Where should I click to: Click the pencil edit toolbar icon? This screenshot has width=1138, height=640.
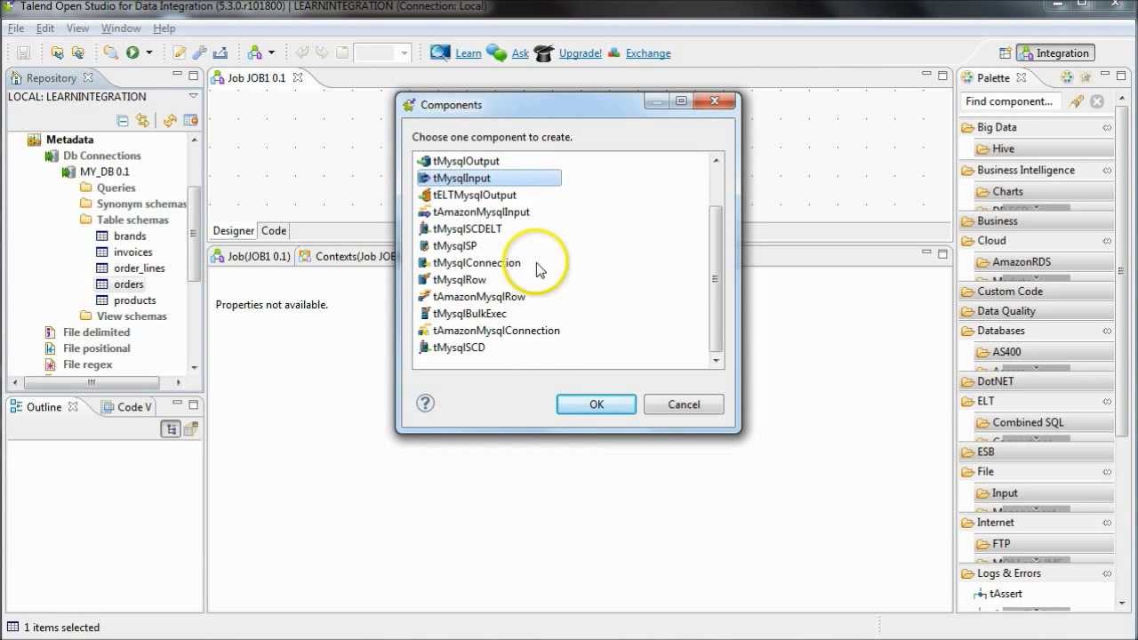click(180, 53)
